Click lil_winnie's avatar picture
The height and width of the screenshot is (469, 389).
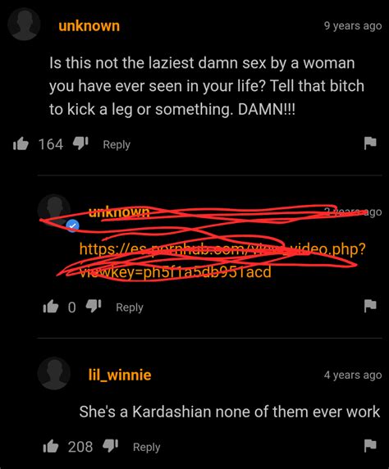(54, 373)
